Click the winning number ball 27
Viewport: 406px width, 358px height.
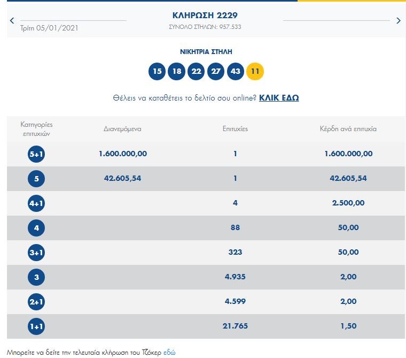coord(215,71)
